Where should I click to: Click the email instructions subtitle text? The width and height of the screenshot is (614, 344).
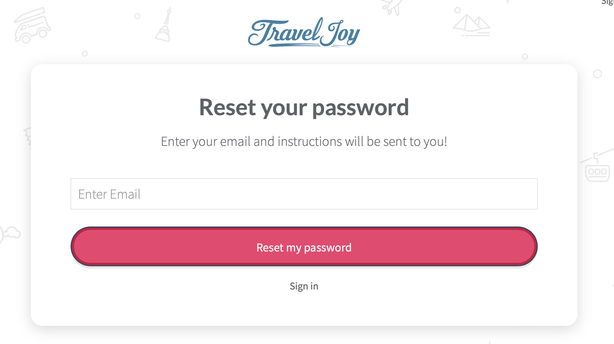point(304,141)
